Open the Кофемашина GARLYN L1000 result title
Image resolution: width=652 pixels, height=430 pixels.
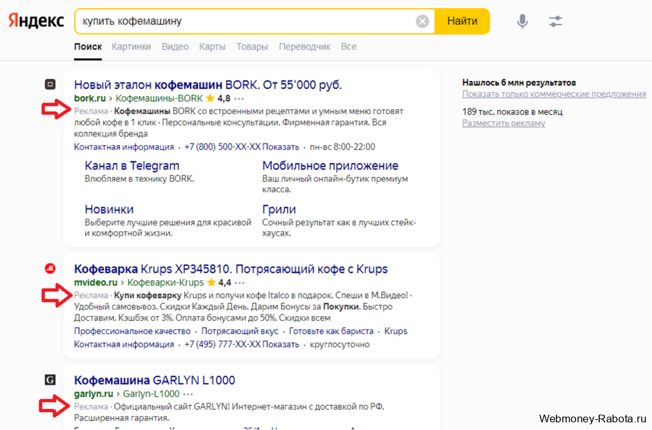[155, 380]
